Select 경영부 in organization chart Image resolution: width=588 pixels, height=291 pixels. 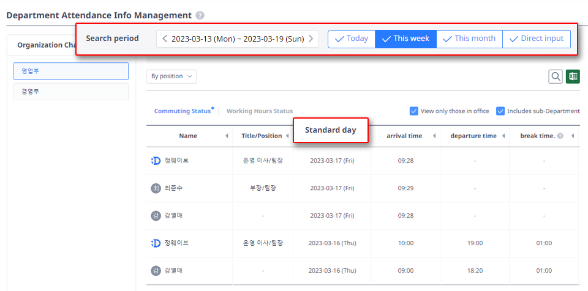click(70, 92)
